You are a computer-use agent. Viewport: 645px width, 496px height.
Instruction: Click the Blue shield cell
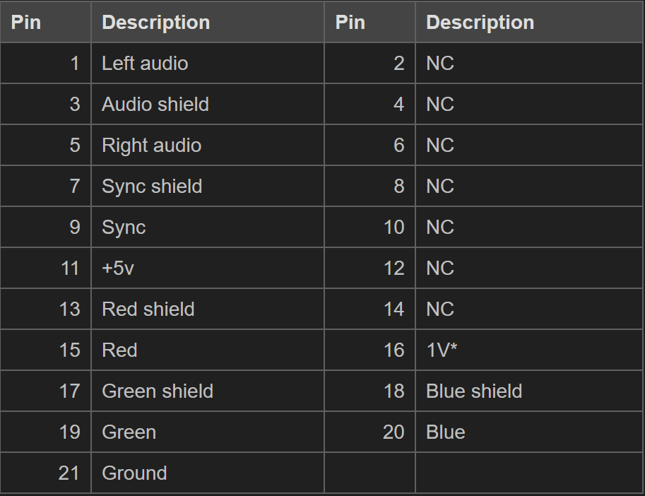(474, 391)
